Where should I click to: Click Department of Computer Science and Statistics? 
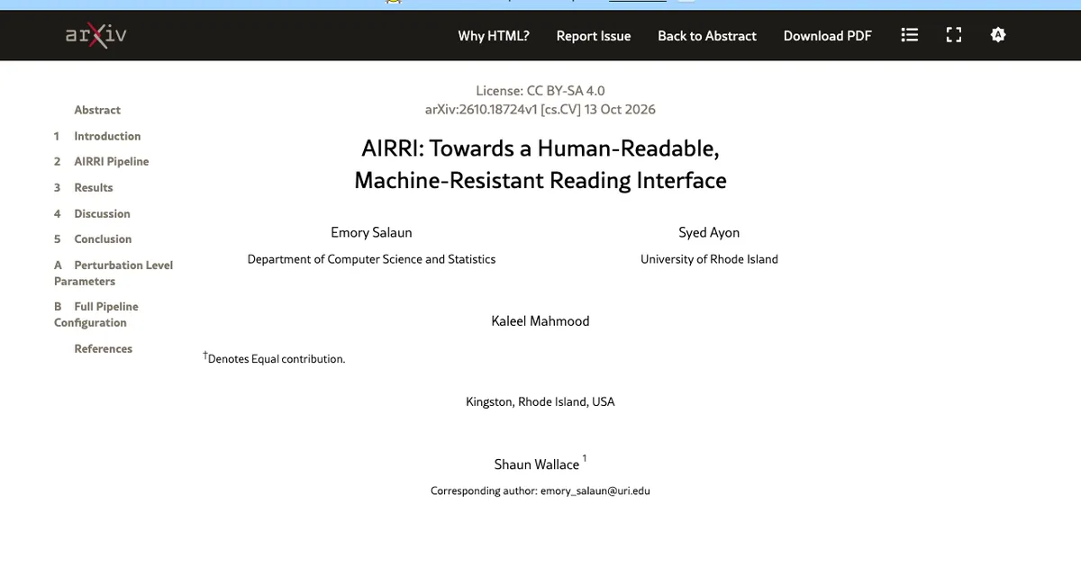tap(371, 259)
